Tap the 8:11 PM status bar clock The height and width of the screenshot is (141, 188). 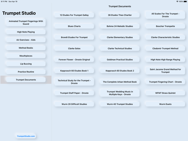[4, 1]
